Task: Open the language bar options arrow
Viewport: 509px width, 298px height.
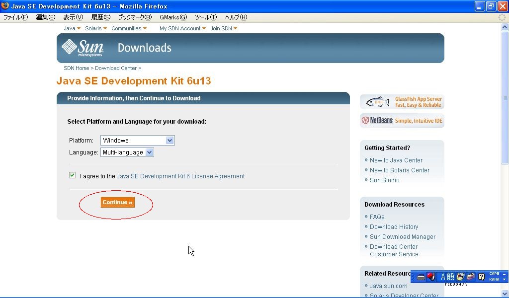Action: tap(505, 280)
